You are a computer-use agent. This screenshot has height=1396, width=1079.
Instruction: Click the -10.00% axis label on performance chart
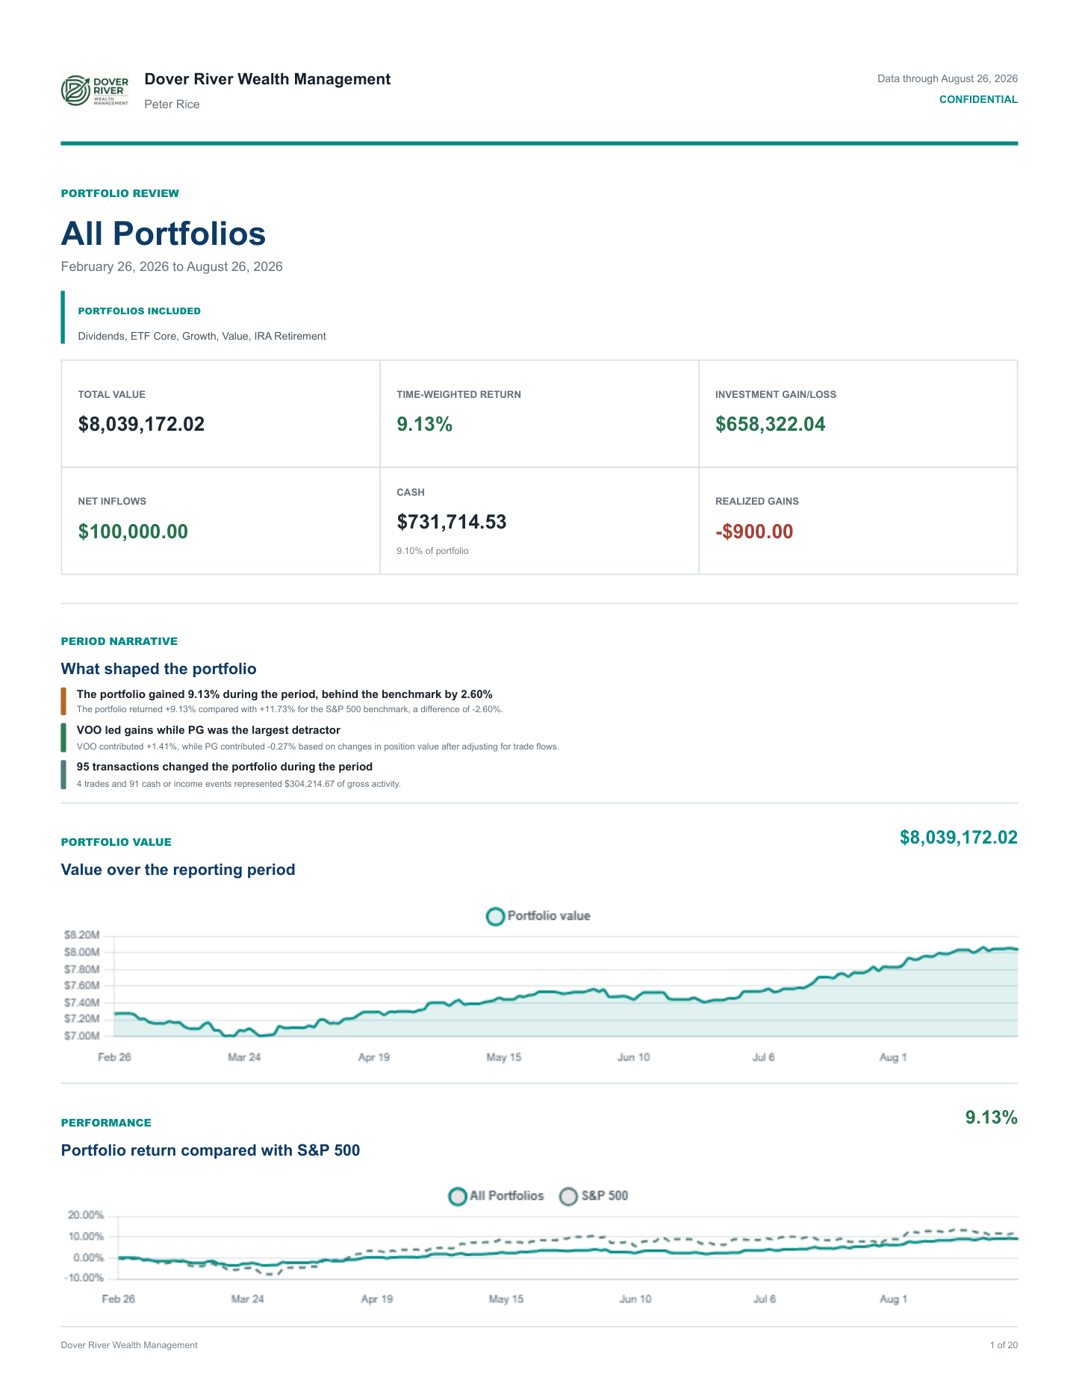pos(84,1278)
